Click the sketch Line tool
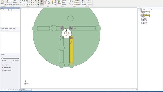The height and width of the screenshot is (92, 163). pos(20,1)
